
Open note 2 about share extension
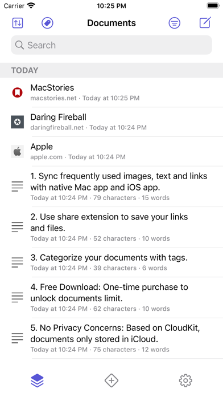point(111,228)
